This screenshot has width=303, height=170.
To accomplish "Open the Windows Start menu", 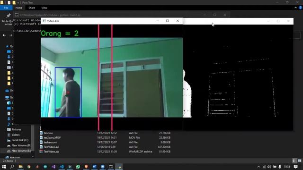I will click(x=4, y=167).
